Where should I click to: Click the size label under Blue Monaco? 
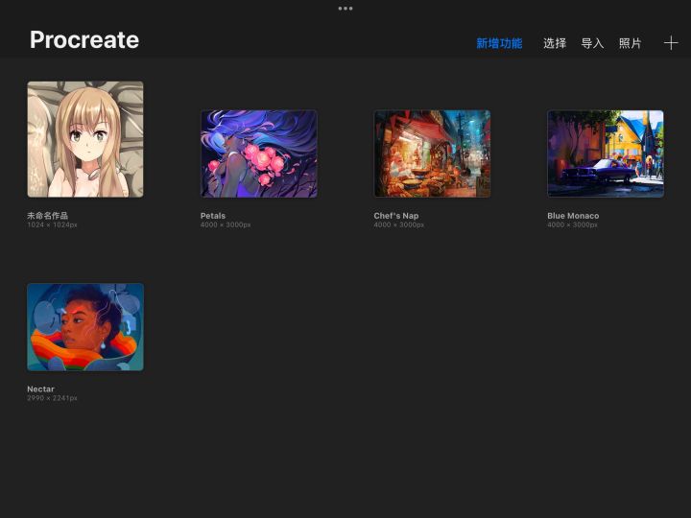572,224
